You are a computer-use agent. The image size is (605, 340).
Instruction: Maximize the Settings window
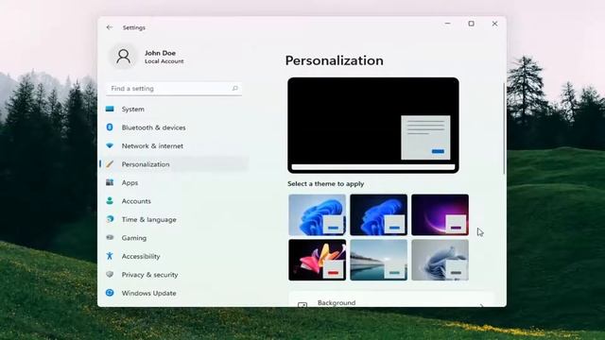click(471, 24)
